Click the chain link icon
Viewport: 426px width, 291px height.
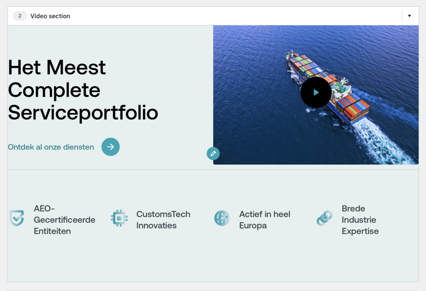click(x=324, y=218)
